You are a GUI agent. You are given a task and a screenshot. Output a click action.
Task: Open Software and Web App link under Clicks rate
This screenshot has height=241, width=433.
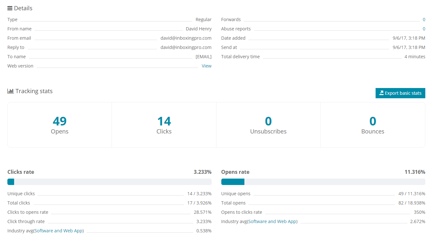(x=58, y=231)
